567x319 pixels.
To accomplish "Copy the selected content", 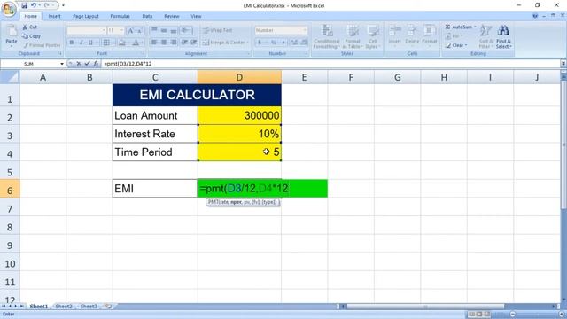I will tap(31, 36).
